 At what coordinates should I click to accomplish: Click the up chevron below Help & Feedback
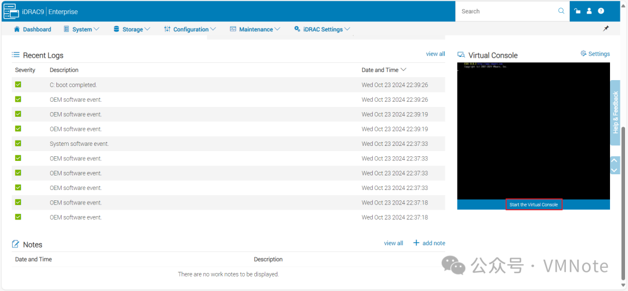pos(615,160)
